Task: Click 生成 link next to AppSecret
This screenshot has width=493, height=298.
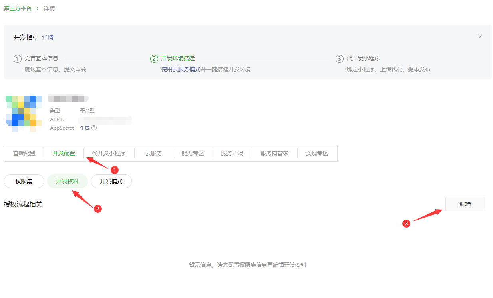Action: 85,128
